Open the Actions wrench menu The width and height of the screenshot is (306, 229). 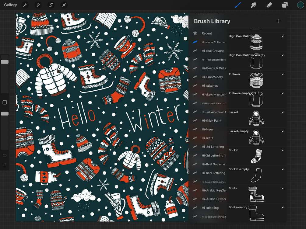pyautogui.click(x=25, y=5)
